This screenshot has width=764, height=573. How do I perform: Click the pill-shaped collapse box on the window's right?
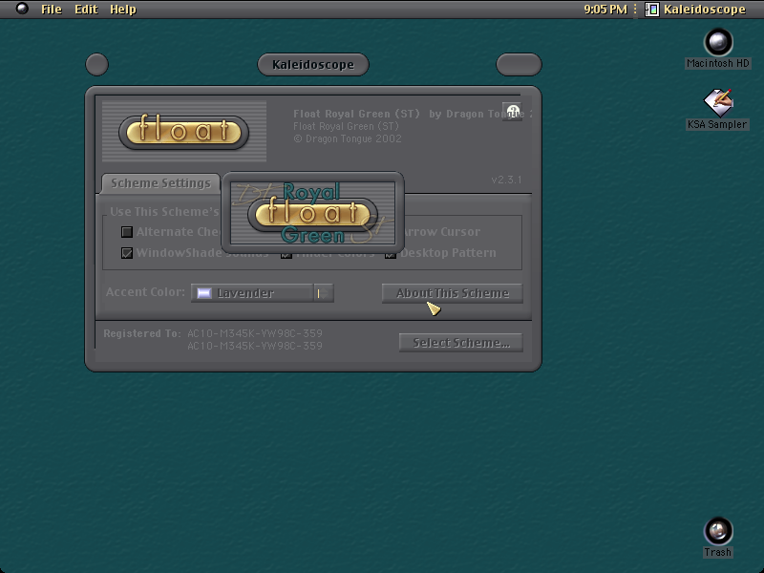(519, 64)
